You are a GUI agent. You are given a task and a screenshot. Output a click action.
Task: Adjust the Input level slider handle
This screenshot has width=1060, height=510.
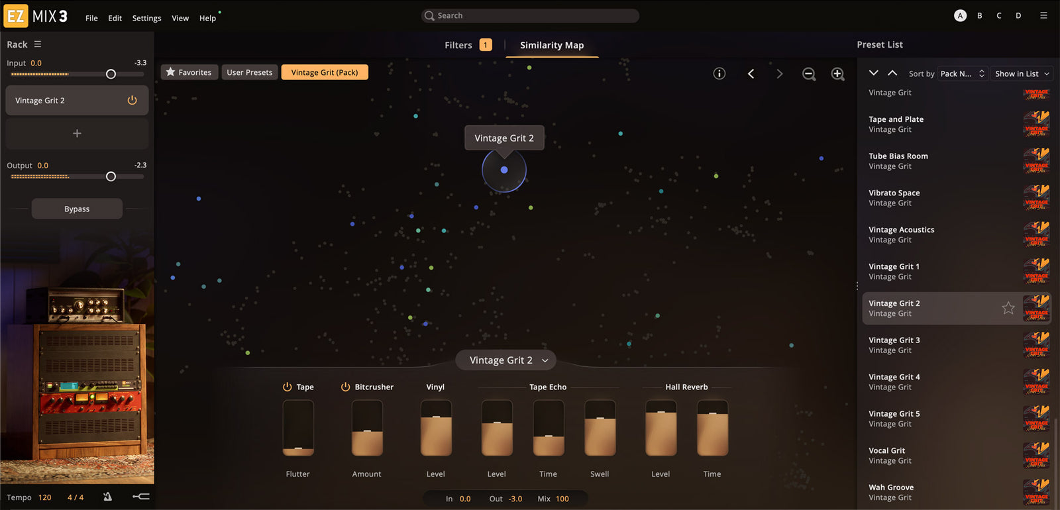(111, 74)
